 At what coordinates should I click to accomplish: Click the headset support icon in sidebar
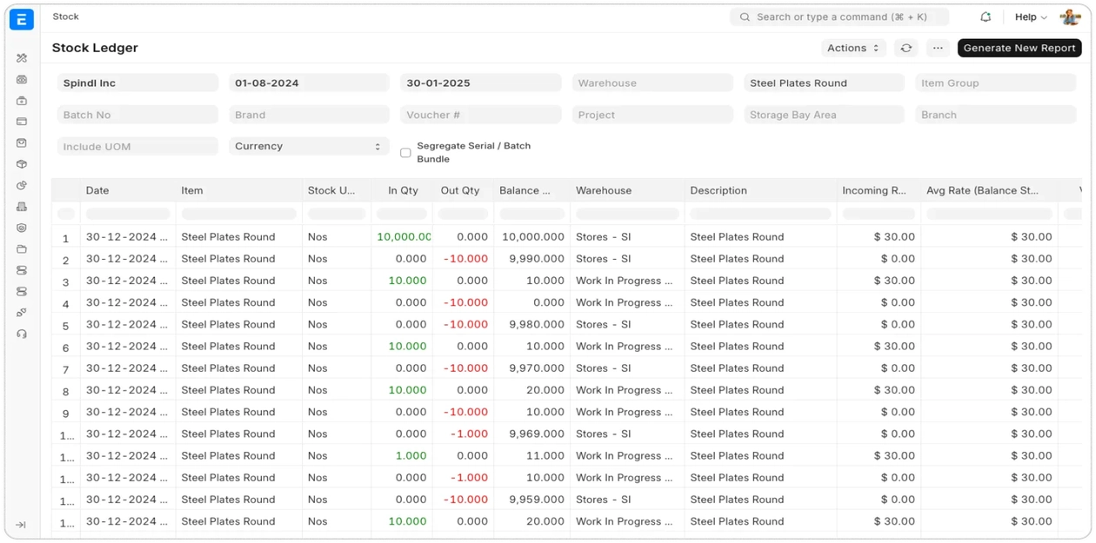point(22,334)
